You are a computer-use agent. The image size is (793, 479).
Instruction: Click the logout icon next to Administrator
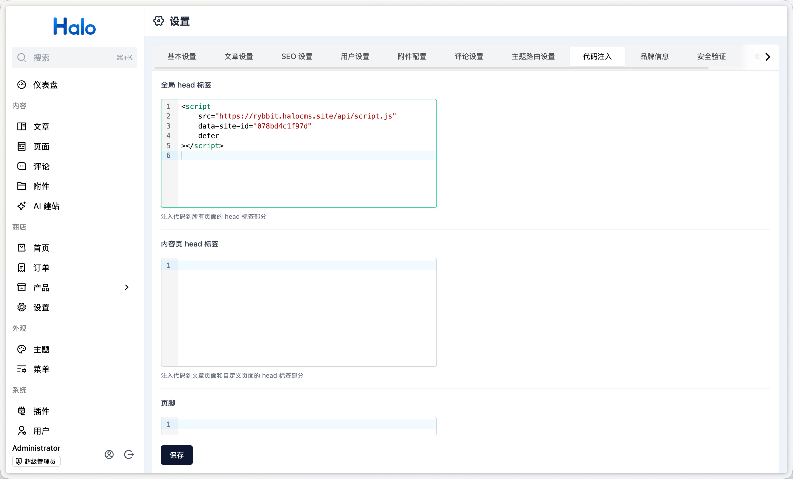coord(129,454)
